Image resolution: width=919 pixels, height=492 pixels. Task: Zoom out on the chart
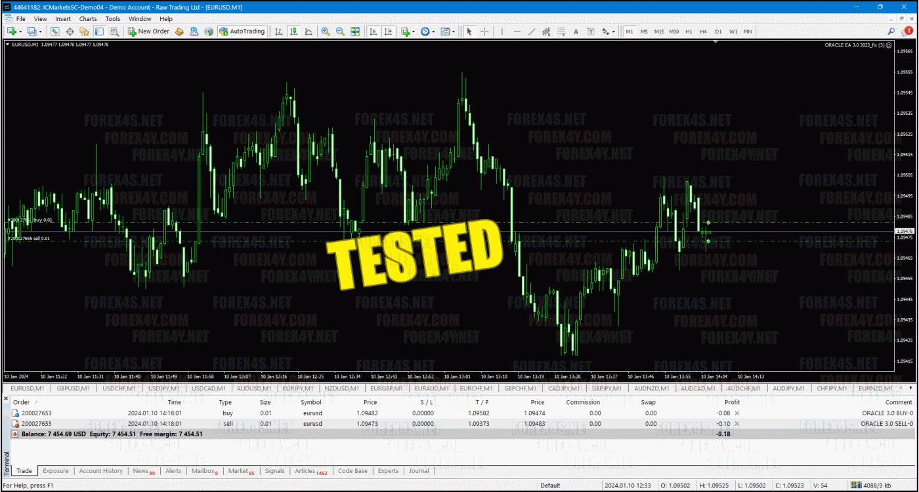click(x=340, y=31)
